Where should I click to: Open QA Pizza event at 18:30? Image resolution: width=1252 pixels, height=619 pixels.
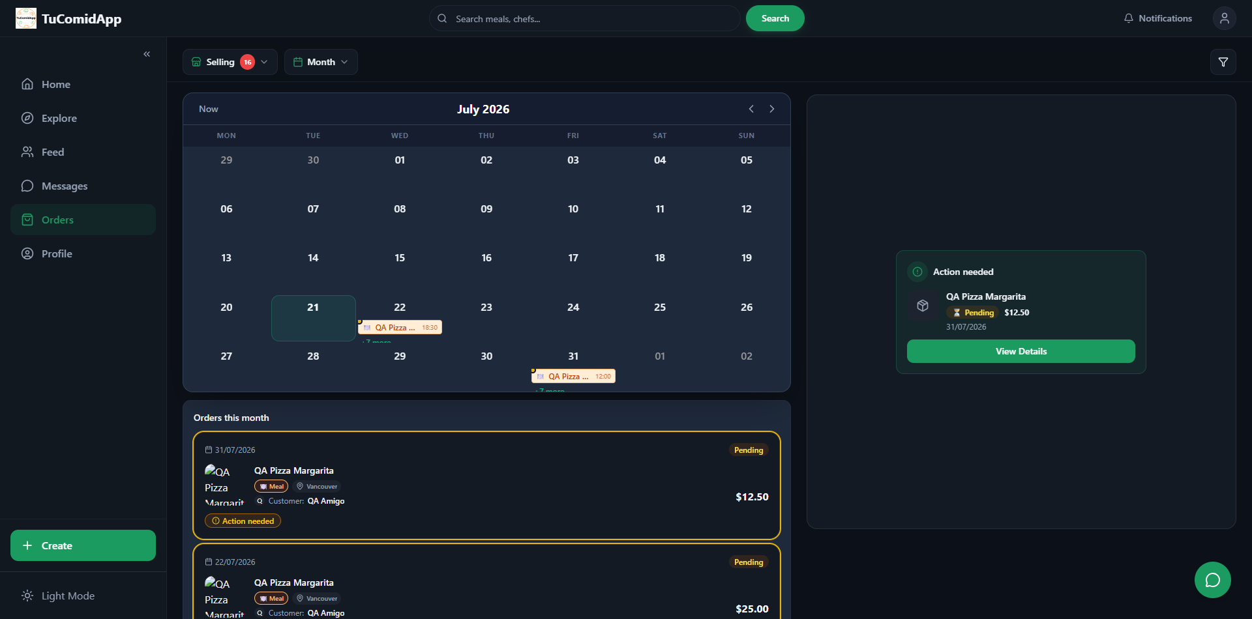coord(400,327)
